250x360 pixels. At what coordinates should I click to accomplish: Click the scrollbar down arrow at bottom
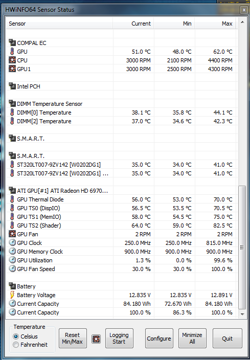242,314
